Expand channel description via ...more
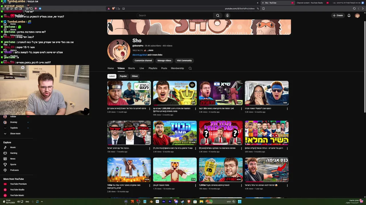 150,50
